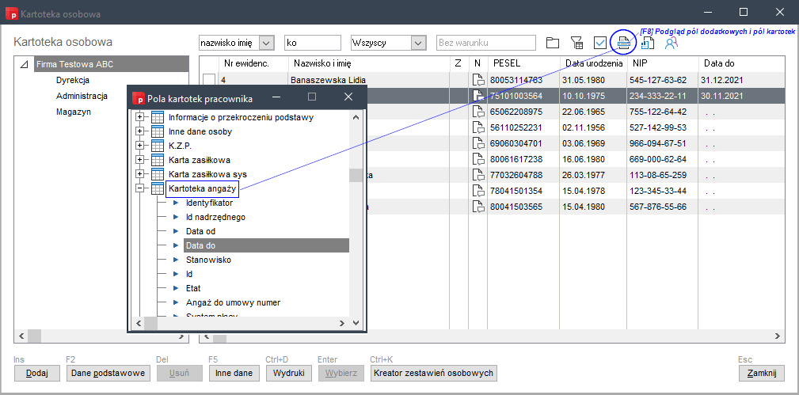Expand the Karta zasiłkowa sys node
Image resolution: width=799 pixels, height=395 pixels.
[139, 174]
